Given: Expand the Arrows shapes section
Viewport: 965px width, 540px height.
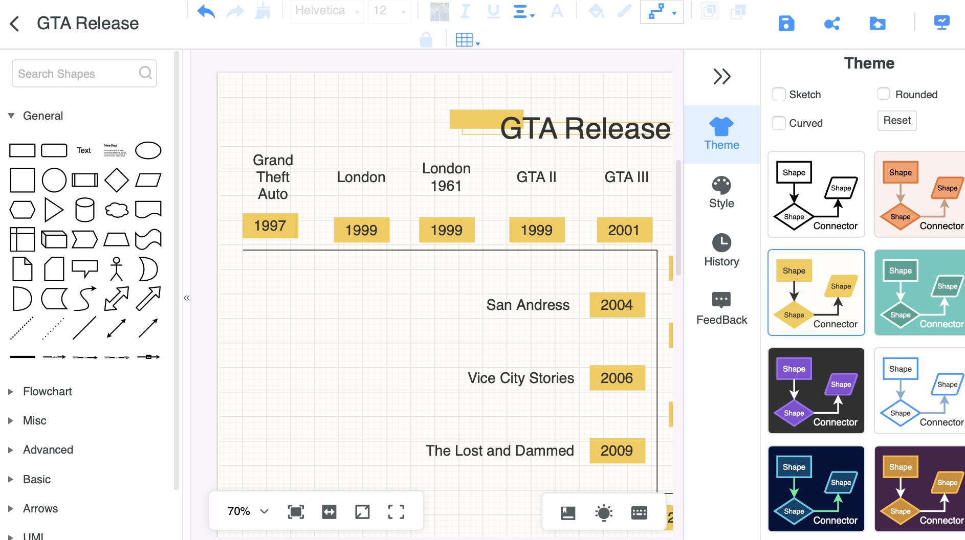Looking at the screenshot, I should (x=11, y=509).
